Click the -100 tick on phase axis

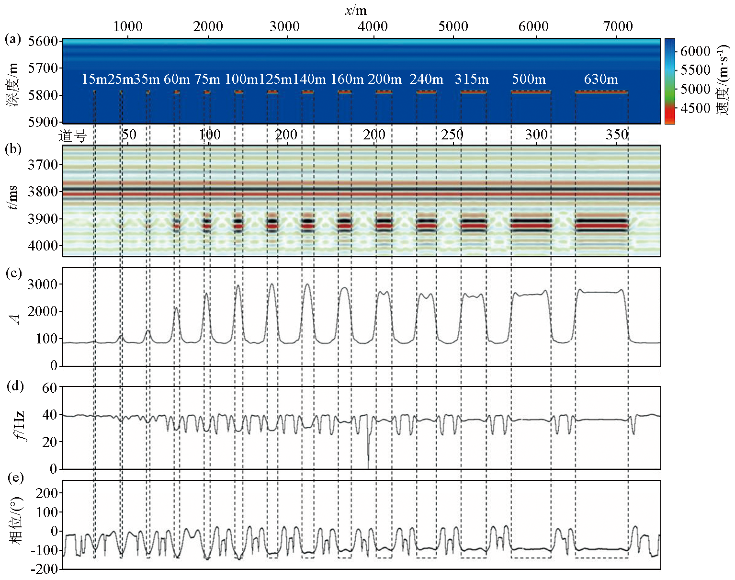(x=45, y=550)
